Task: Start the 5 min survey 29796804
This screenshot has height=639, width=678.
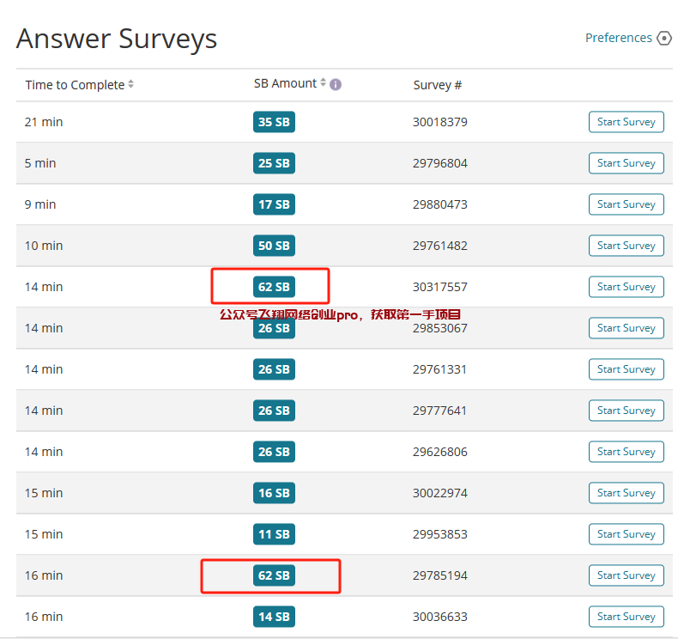Action: 626,163
